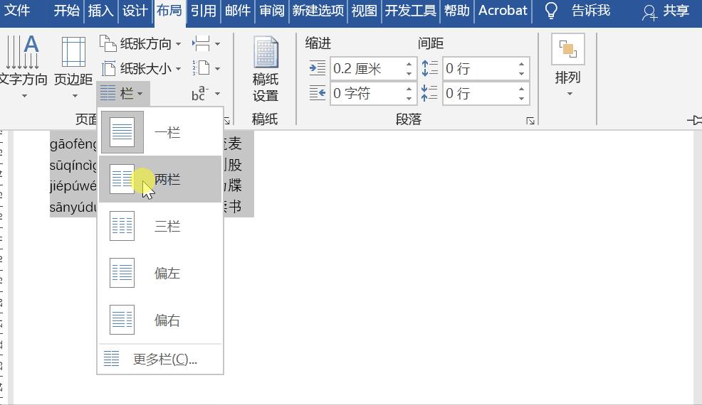702x405 pixels.
Task: Increase spacing after with up spinner
Action: coord(522,89)
